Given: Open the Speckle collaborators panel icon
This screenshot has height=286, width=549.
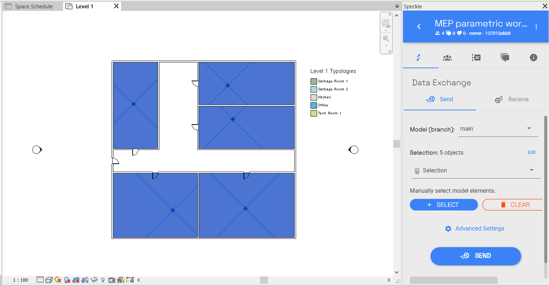Looking at the screenshot, I should [447, 57].
